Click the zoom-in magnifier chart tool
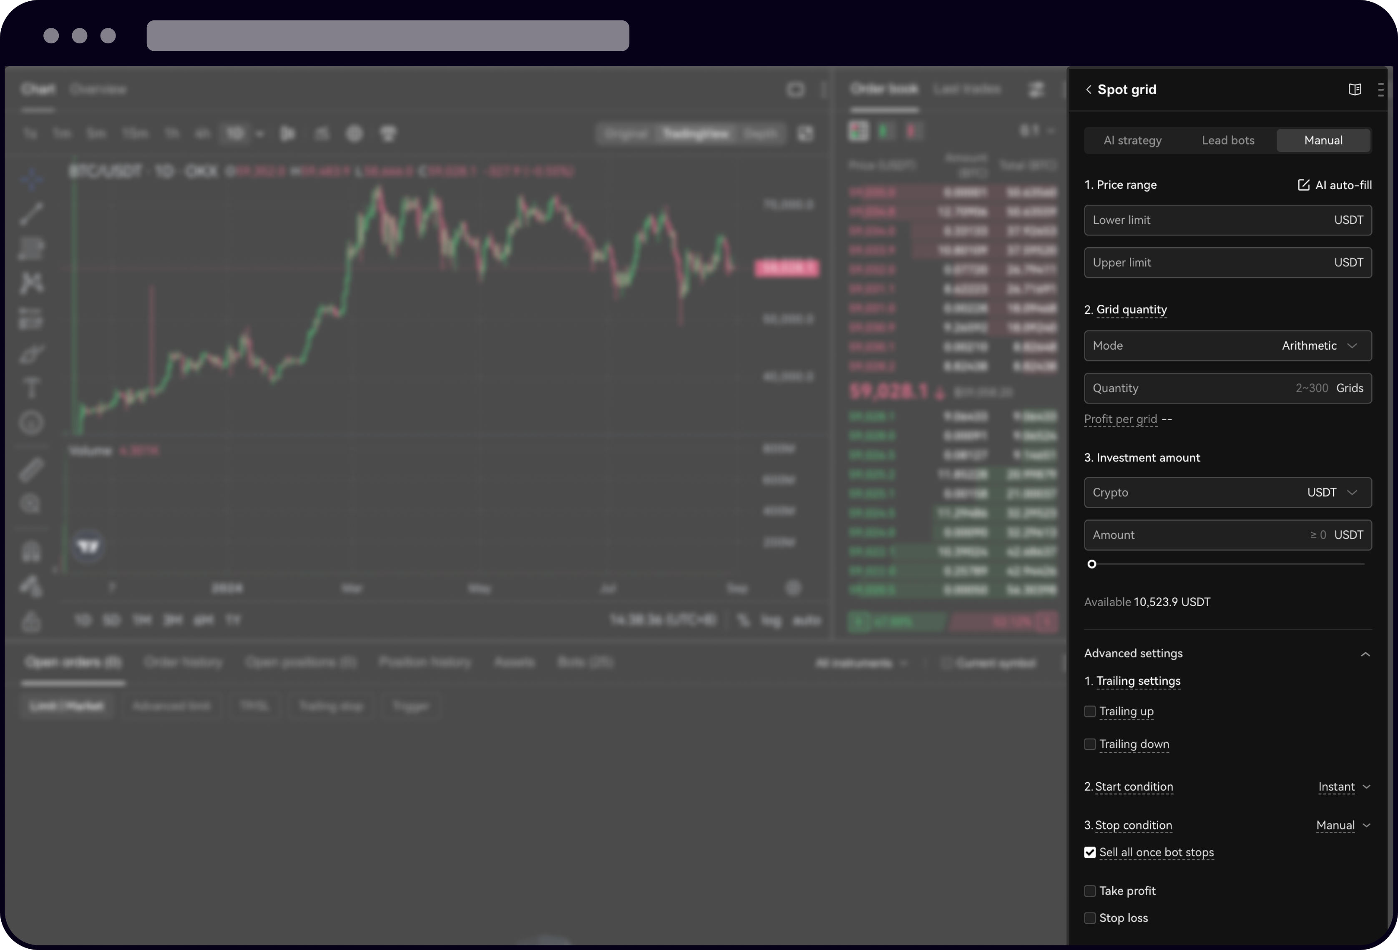The height and width of the screenshot is (950, 1398). [x=30, y=503]
